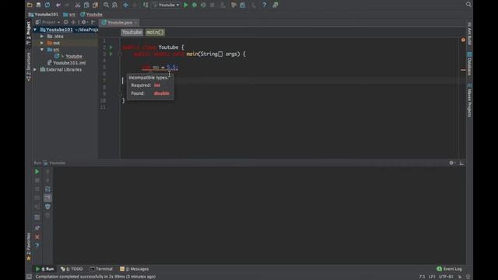
Task: Click Toggle Soft Wraps icon in Run panel
Action: point(47,189)
